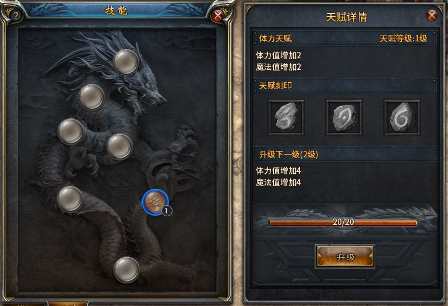Viewport: 448px width, 306px height.
Task: Select the activated blue-ringed talent orb
Action: click(x=155, y=202)
